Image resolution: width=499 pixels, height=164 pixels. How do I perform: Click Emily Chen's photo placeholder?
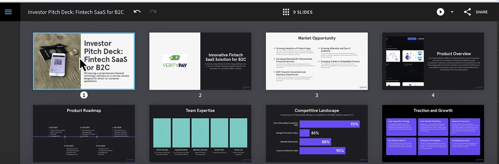click(x=219, y=133)
